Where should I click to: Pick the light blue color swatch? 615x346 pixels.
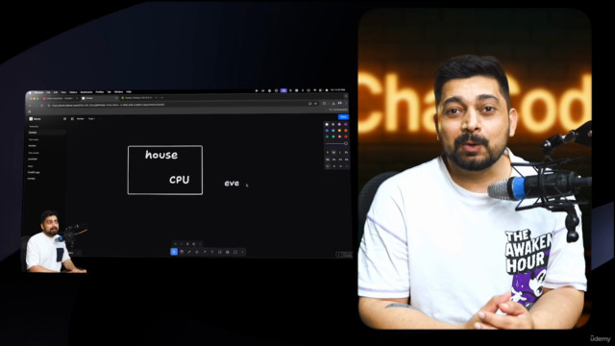click(333, 131)
